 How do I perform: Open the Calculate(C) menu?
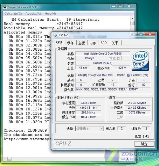pos(13,14)
